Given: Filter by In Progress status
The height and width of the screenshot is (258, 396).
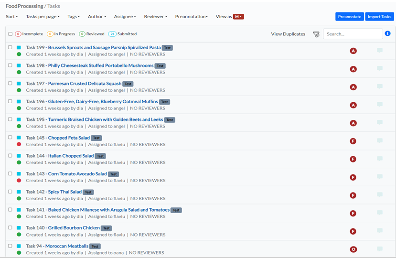Looking at the screenshot, I should pyautogui.click(x=61, y=34).
